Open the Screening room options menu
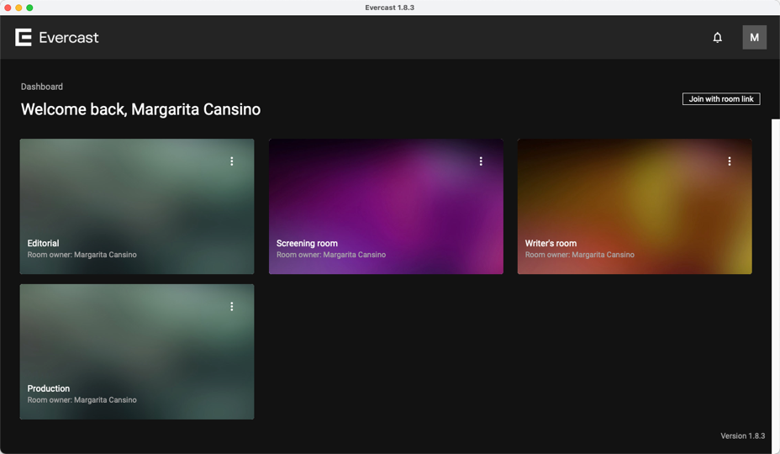Image resolution: width=780 pixels, height=454 pixels. tap(481, 161)
